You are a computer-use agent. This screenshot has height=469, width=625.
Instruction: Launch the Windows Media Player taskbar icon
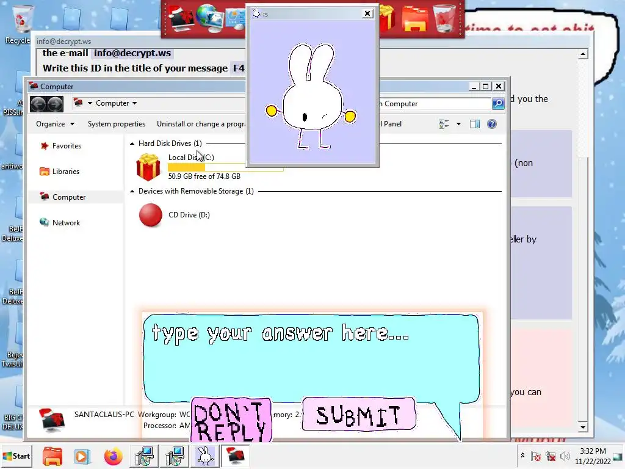pyautogui.click(x=82, y=456)
